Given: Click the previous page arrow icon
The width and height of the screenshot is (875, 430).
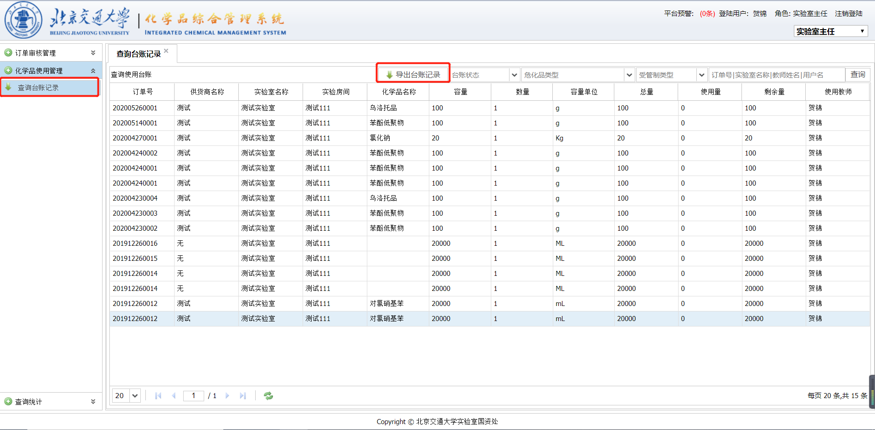Looking at the screenshot, I should point(174,396).
